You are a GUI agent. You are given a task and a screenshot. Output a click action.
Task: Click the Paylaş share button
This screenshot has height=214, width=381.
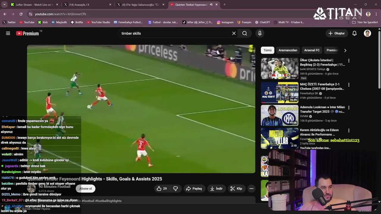(194, 188)
